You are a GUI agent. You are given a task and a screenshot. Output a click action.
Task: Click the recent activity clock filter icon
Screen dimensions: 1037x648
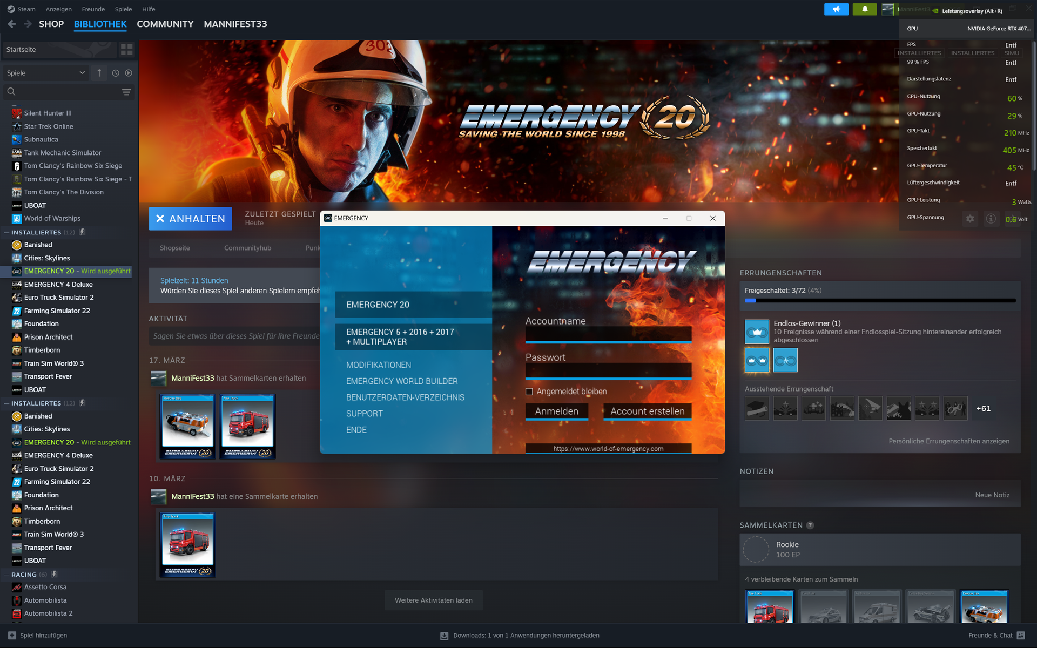(x=115, y=73)
